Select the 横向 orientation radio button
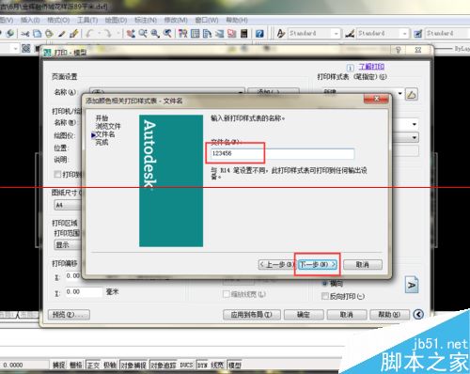470x374 pixels. pyautogui.click(x=325, y=284)
